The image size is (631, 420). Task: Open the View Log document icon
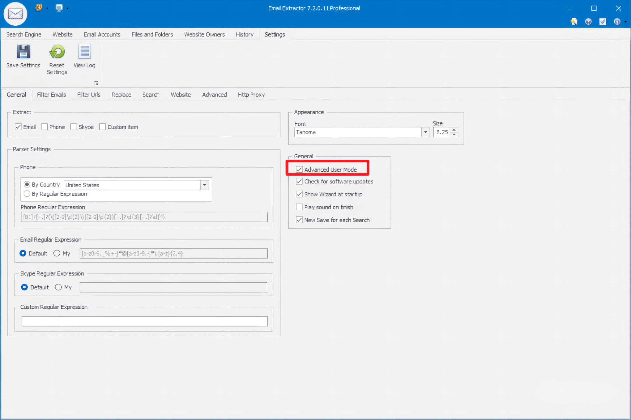pyautogui.click(x=85, y=51)
